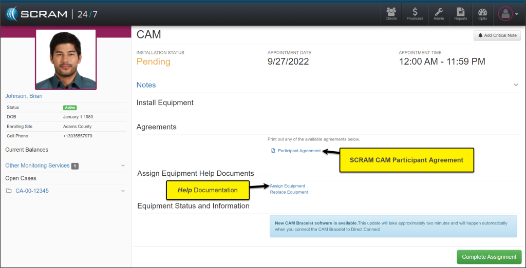Open the Reports document icon menu
The width and height of the screenshot is (526, 268).
coord(460,13)
